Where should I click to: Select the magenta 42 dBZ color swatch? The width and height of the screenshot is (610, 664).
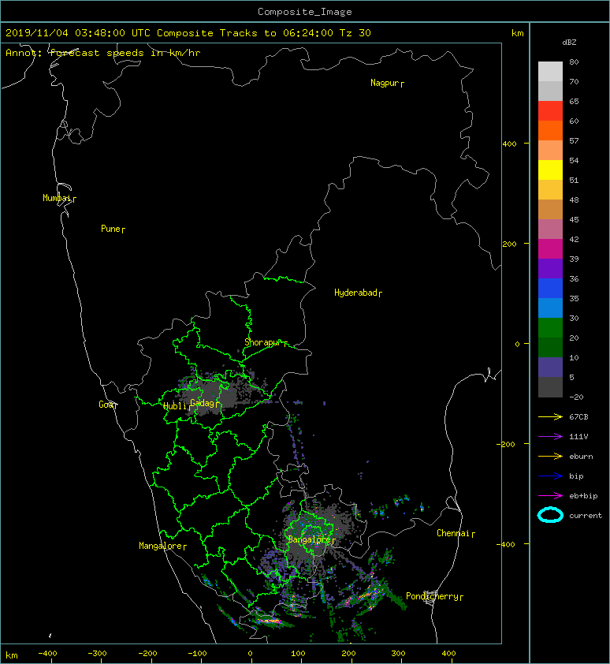(550, 248)
